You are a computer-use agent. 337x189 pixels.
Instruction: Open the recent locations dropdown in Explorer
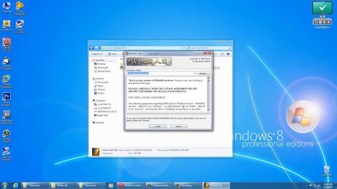point(100,48)
